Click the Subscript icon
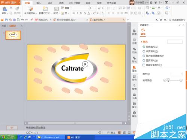The height and width of the screenshot is (140, 187). point(98,13)
